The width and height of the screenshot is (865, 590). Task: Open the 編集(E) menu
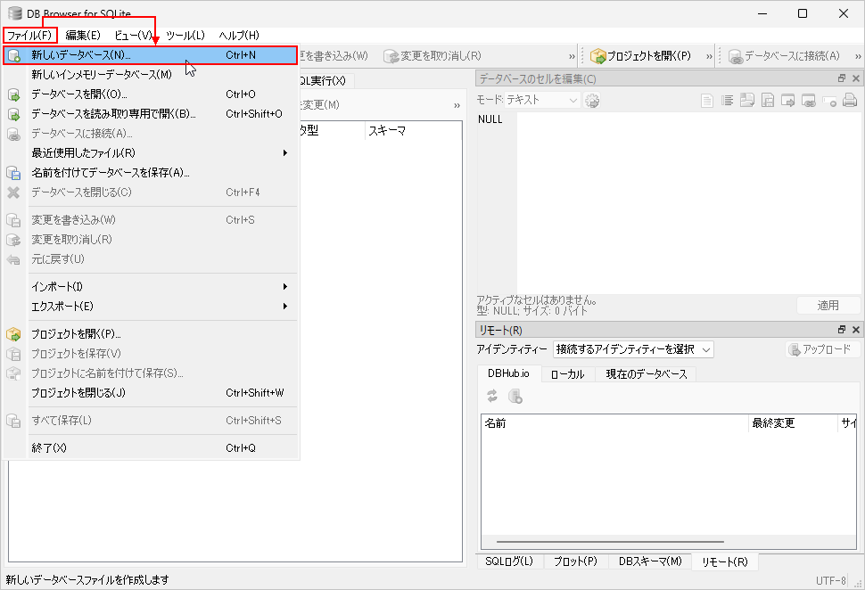tap(83, 36)
